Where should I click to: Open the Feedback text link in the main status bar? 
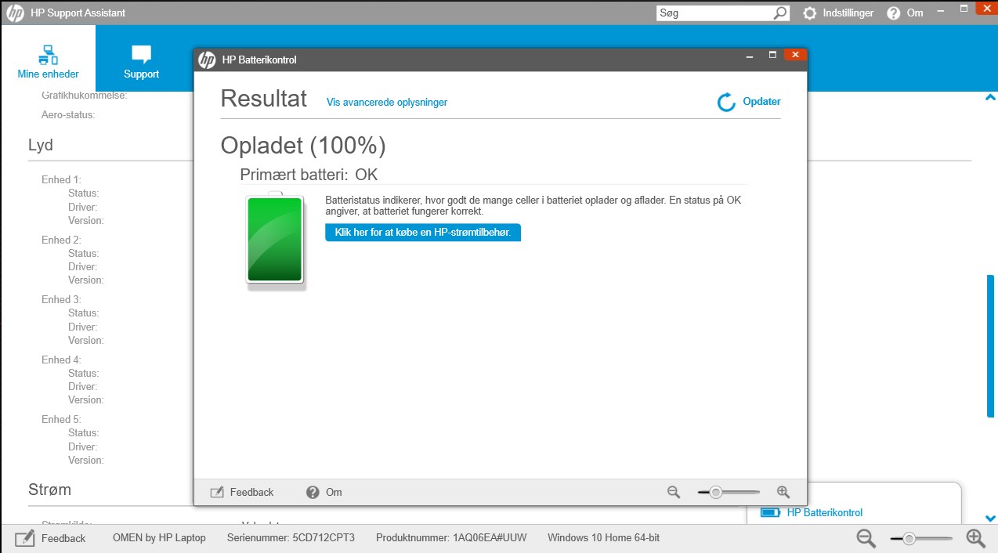click(63, 538)
